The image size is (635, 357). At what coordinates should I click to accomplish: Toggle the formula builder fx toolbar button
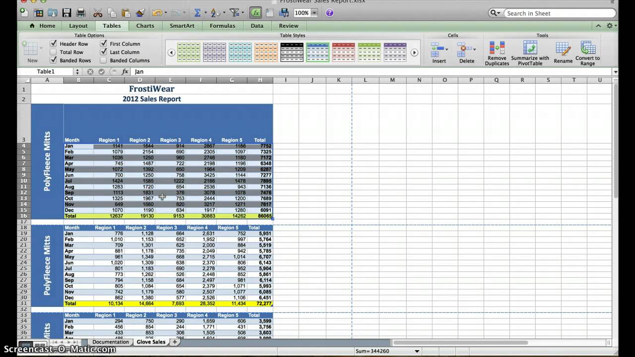tap(255, 13)
